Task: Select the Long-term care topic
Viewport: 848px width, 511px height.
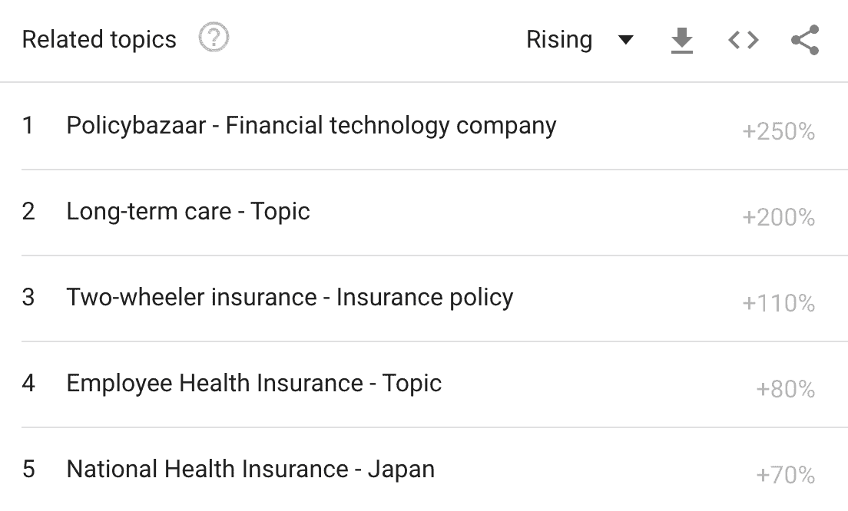Action: (x=188, y=211)
